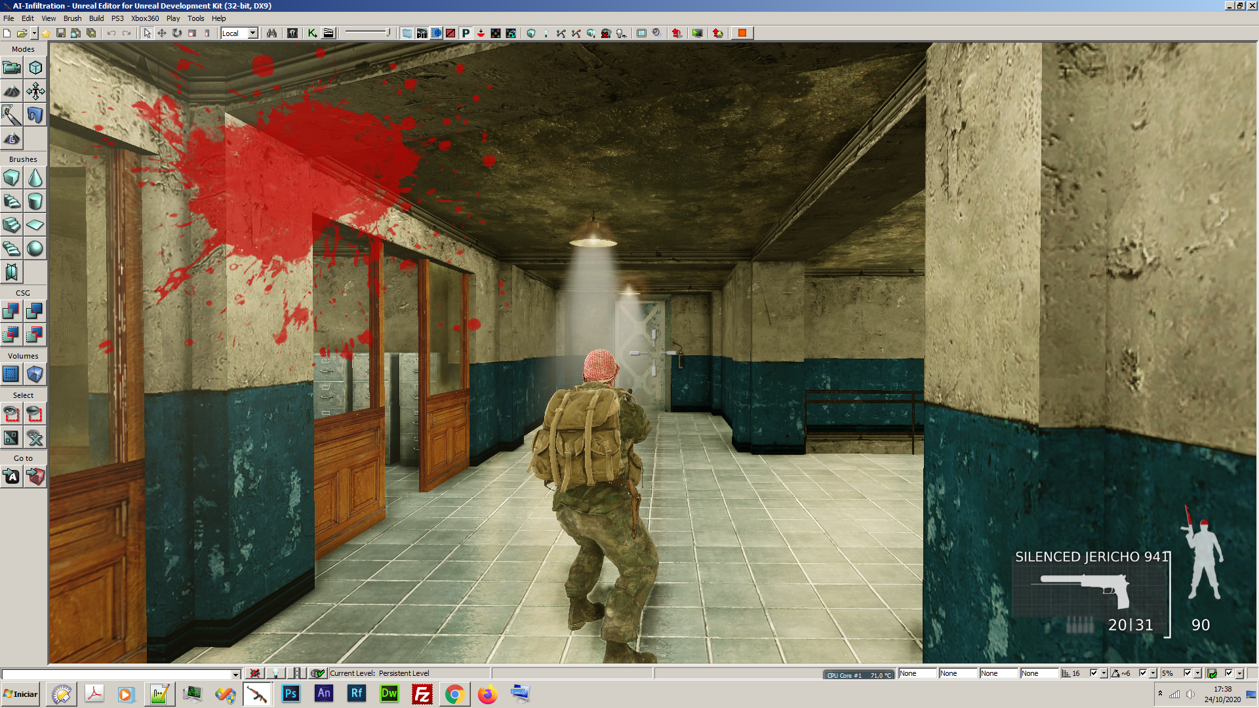Screen dimensions: 1259x708
Task: Toggle selection arrow mode
Action: click(x=147, y=33)
